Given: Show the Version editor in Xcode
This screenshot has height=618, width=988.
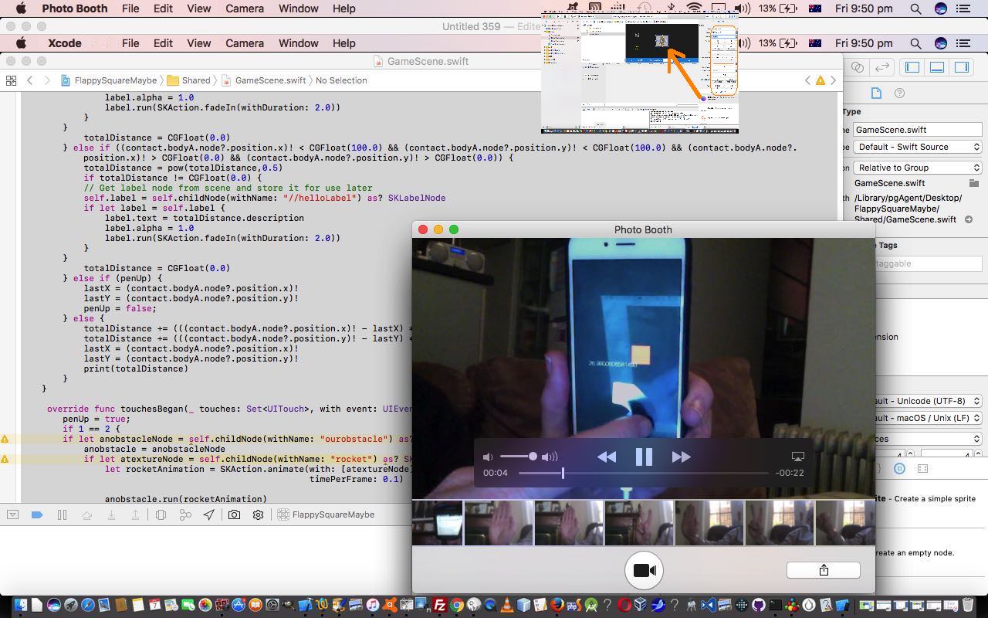Looking at the screenshot, I should coord(882,67).
